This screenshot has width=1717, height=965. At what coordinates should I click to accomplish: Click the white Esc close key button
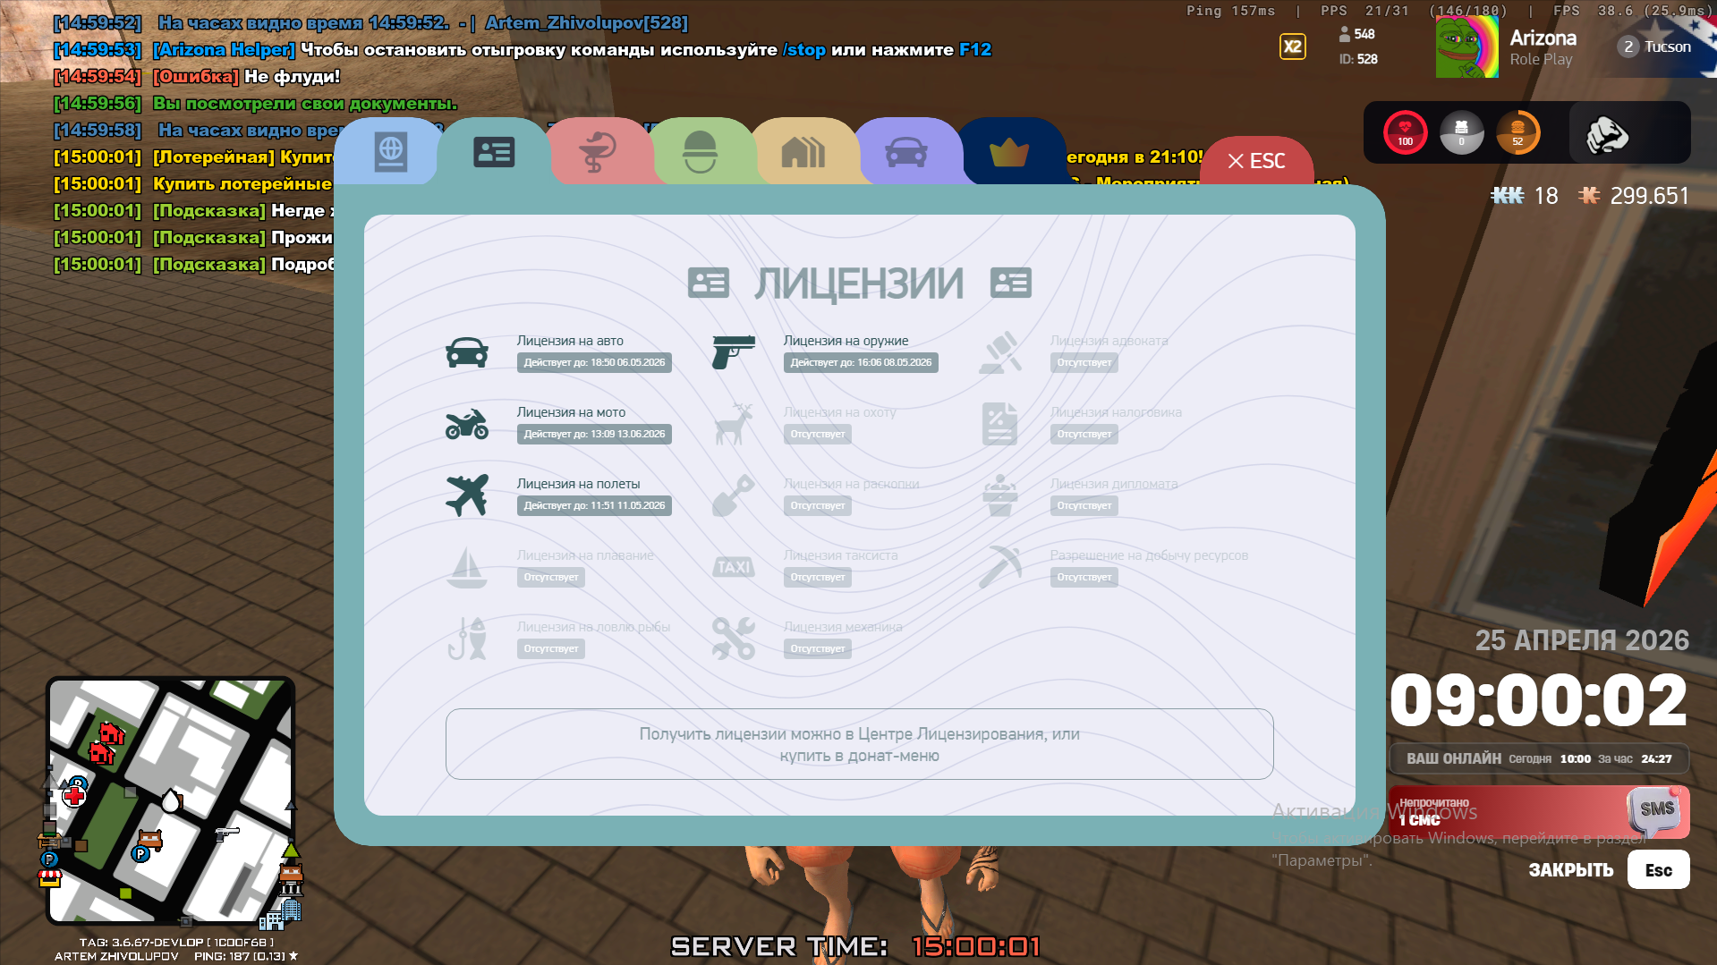[1658, 869]
